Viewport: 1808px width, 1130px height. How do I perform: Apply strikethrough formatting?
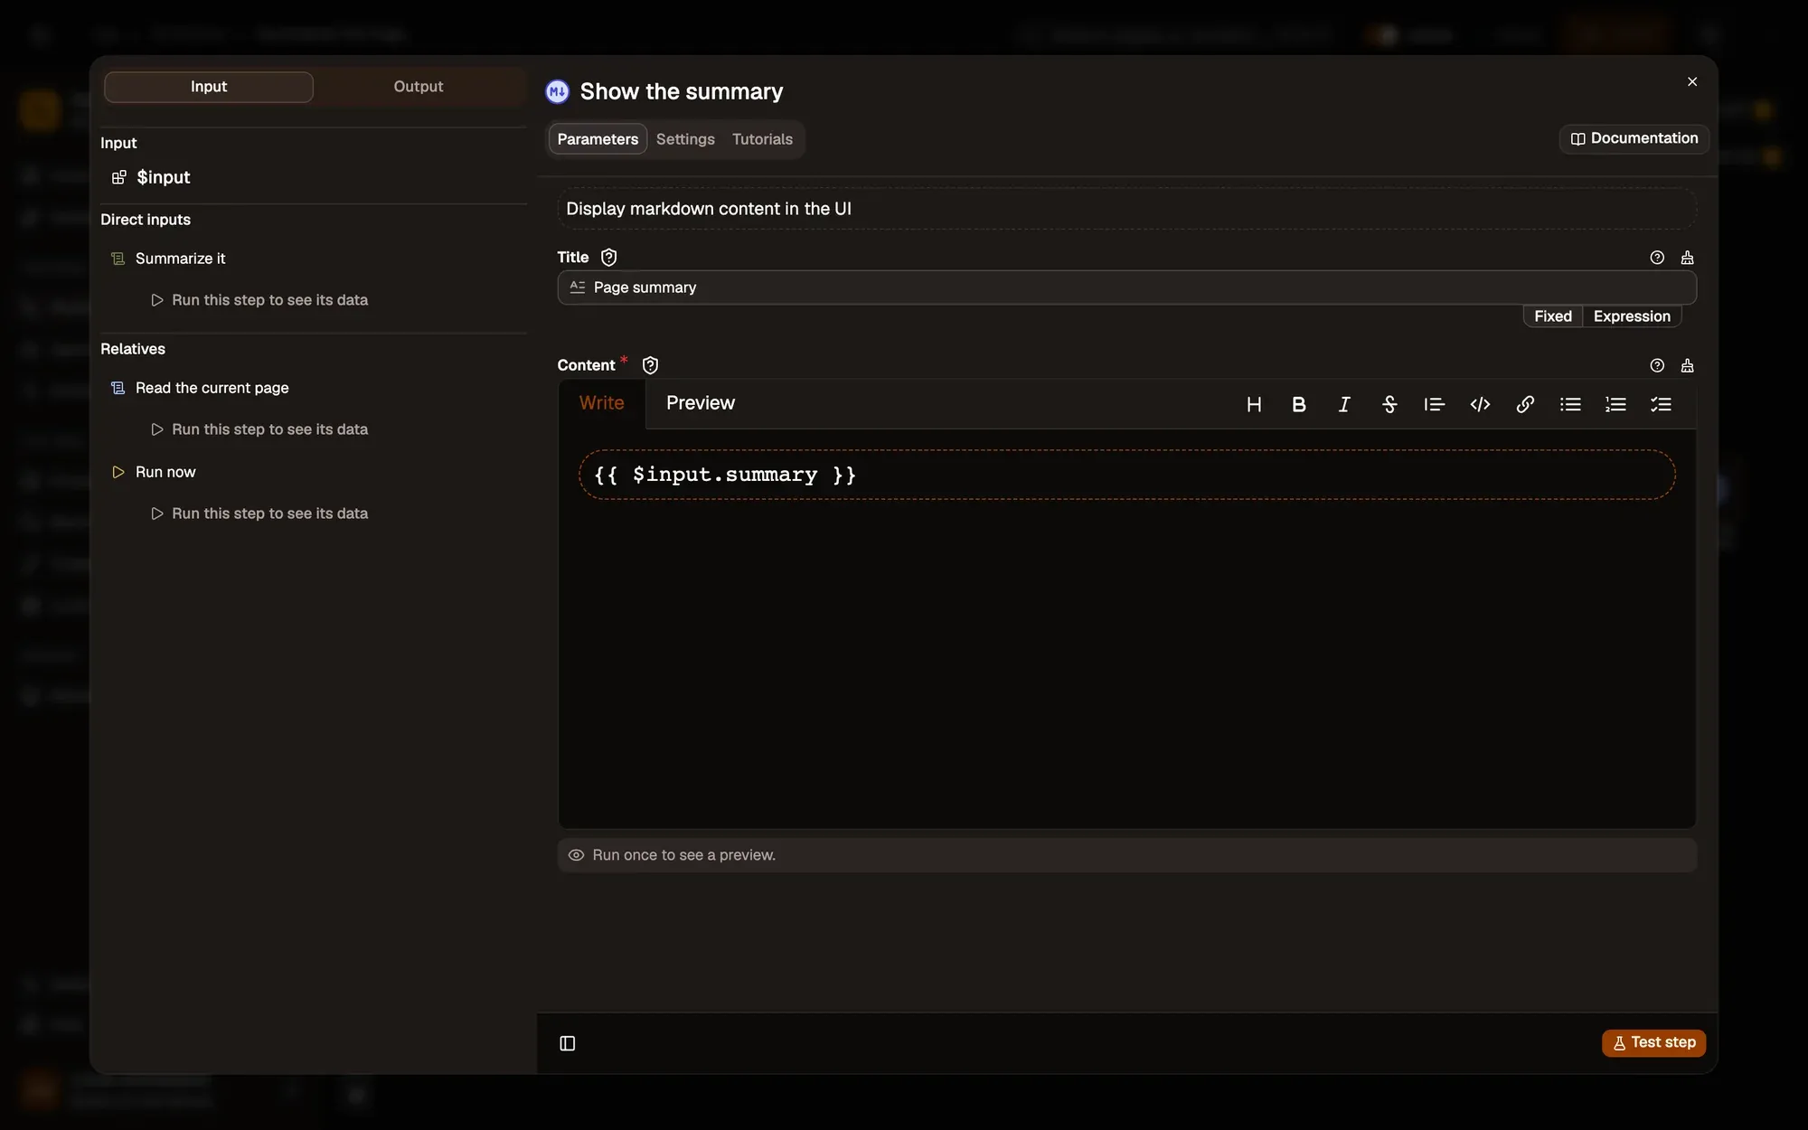1389,404
